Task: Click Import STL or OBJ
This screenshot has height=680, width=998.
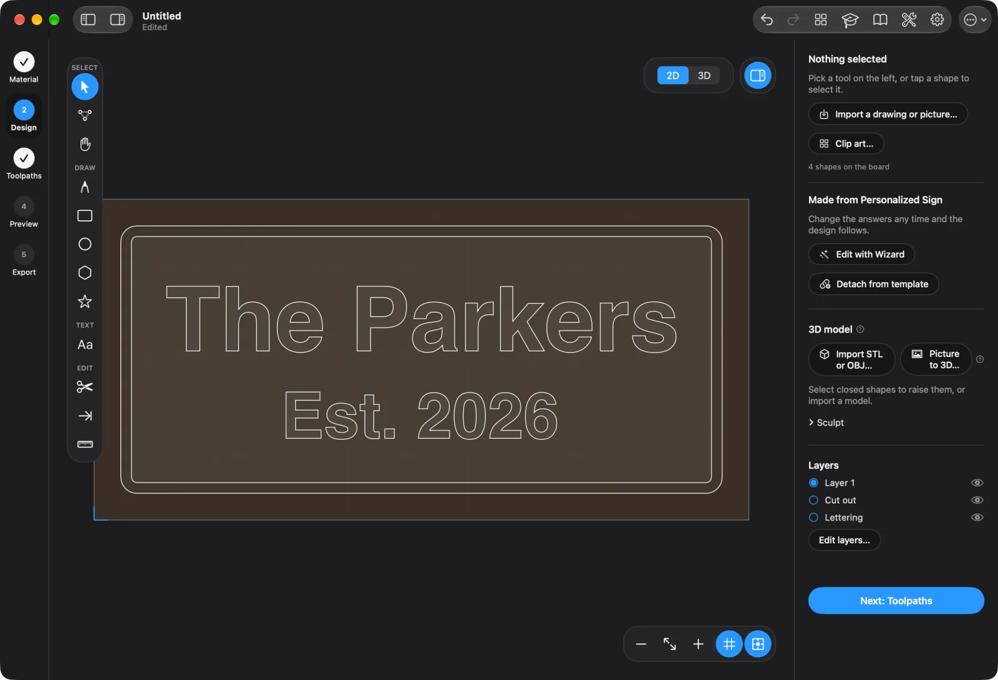Action: [852, 359]
